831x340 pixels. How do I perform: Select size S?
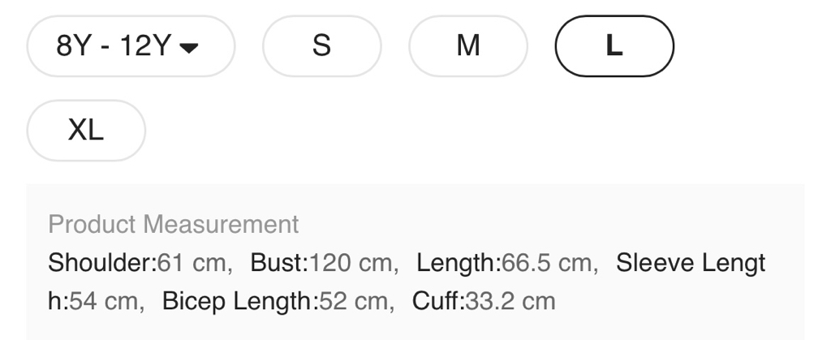[321, 46]
